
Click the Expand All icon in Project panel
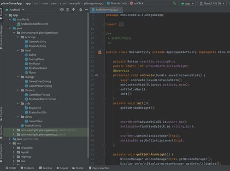pyautogui.click(x=68, y=10)
